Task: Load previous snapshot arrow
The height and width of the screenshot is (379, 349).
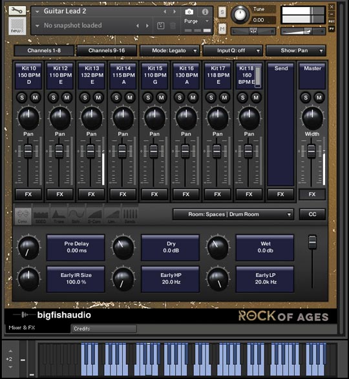Action: (x=138, y=25)
